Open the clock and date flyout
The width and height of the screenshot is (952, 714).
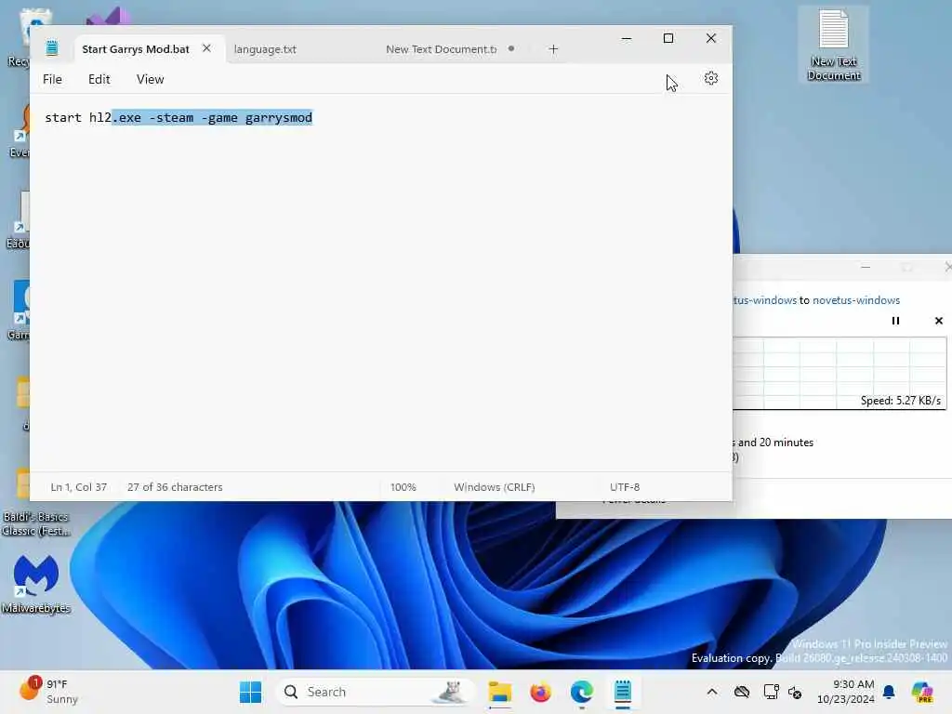(846, 692)
